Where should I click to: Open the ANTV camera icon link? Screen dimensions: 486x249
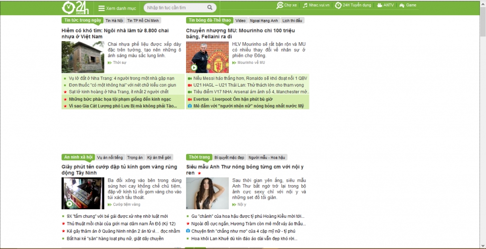tap(379, 5)
